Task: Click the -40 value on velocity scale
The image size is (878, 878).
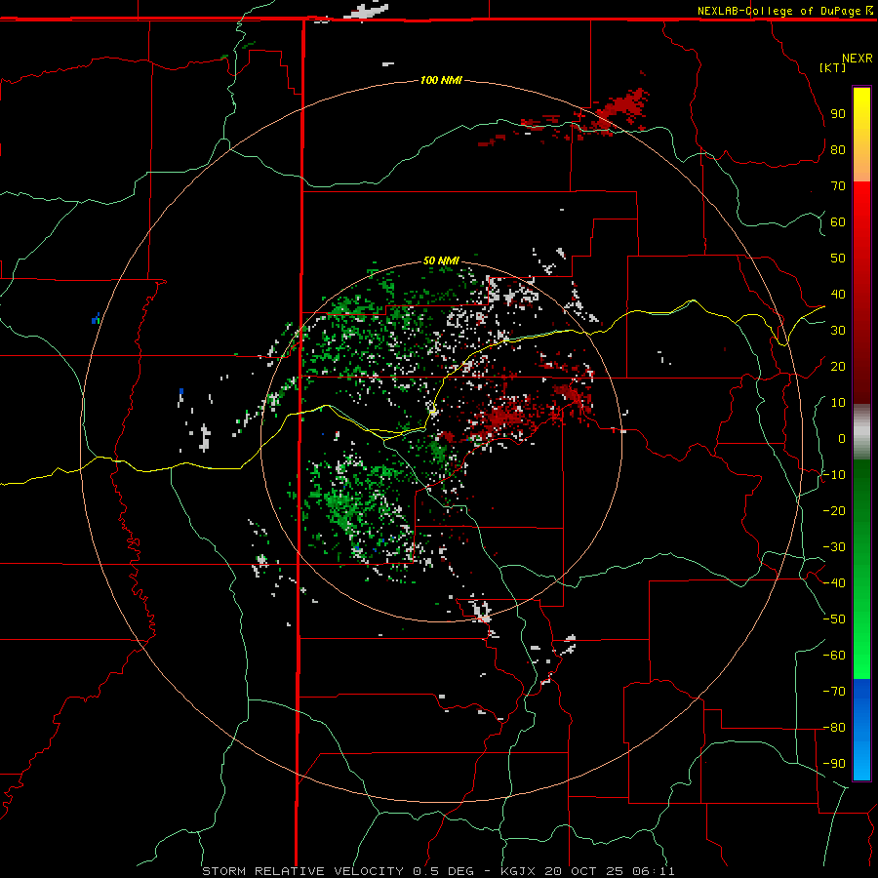Action: click(x=834, y=583)
